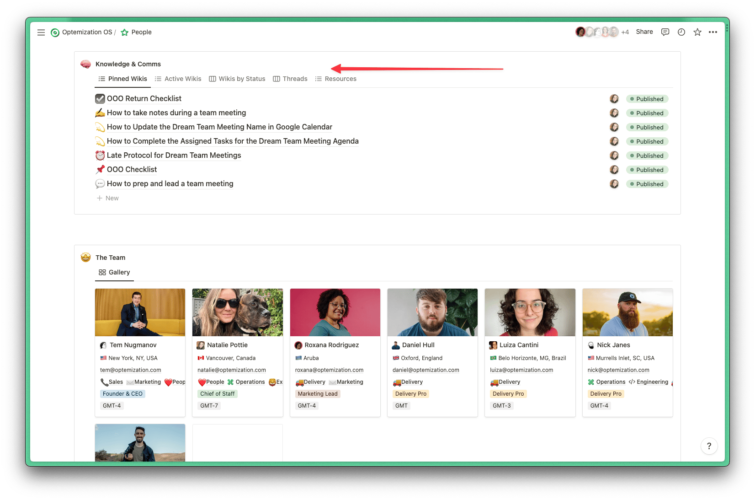
Task: Click pushpin icon of OOO Checklist
Action: coord(100,170)
